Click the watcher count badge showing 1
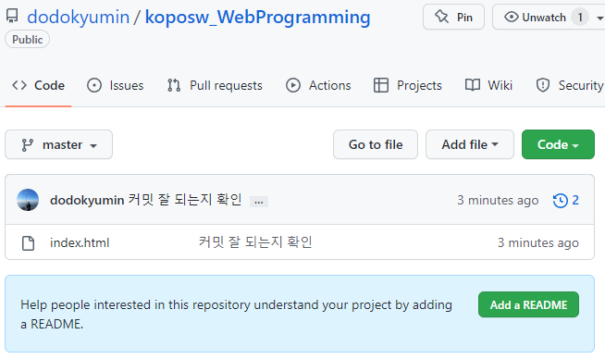The height and width of the screenshot is (359, 605). [579, 17]
